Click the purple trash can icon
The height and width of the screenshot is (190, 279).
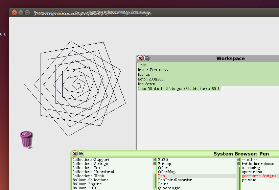point(27,139)
